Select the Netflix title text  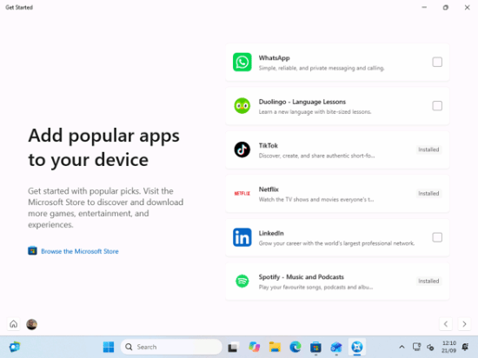click(x=269, y=189)
